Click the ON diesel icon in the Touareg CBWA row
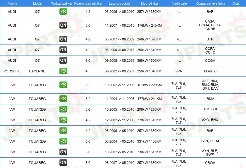 click(x=63, y=163)
